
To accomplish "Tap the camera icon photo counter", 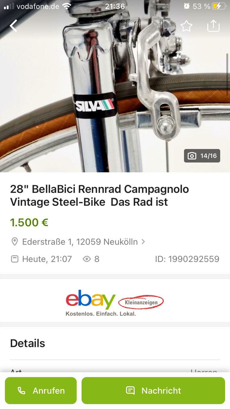I will pos(202,156).
